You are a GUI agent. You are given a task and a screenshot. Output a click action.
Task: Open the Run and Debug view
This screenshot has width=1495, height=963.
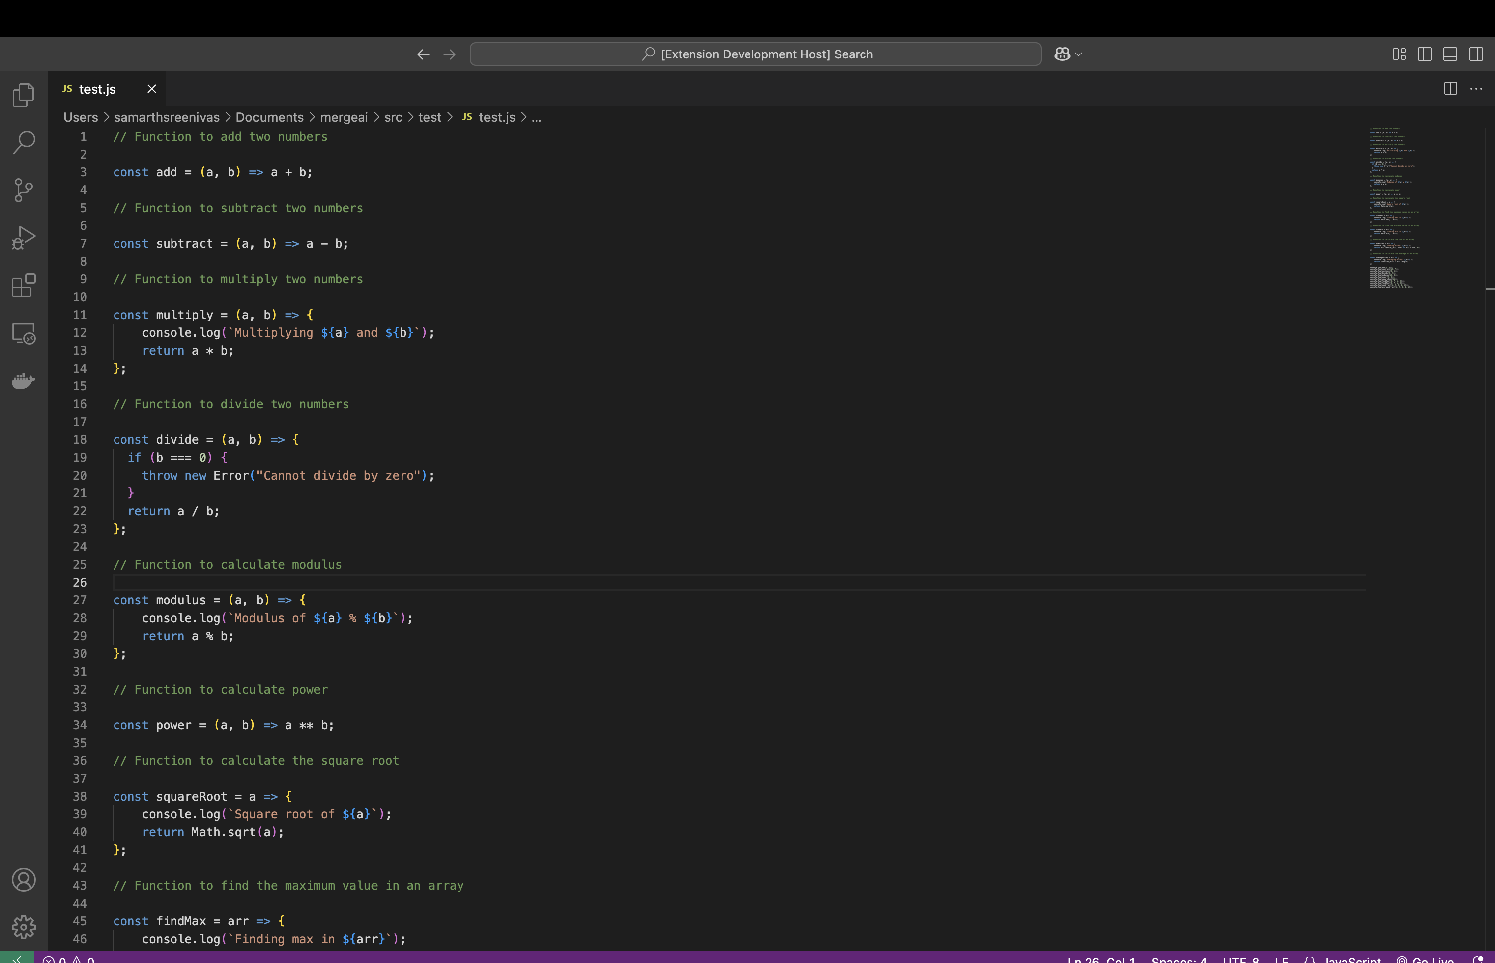(x=23, y=238)
